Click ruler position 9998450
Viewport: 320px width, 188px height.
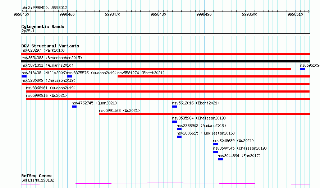tap(22, 14)
